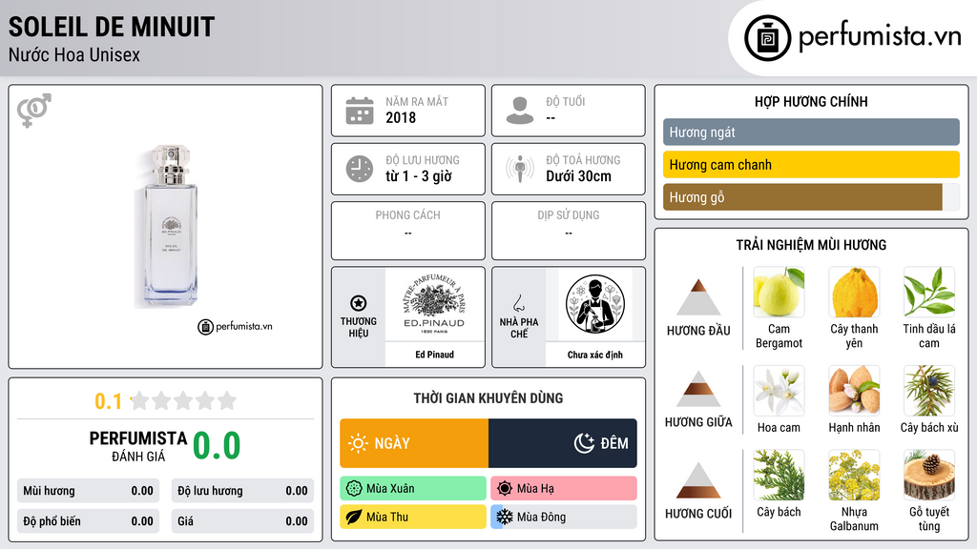The width and height of the screenshot is (977, 549).
Task: Click the person silhouette icon for Độ tuổi
Action: (x=520, y=111)
